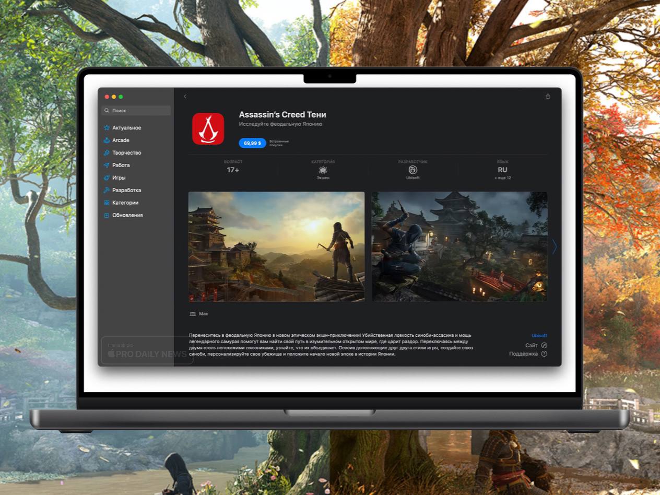Screen dimensions: 660x495
Task: Click the grid icon beside Категории
Action: 107,203
